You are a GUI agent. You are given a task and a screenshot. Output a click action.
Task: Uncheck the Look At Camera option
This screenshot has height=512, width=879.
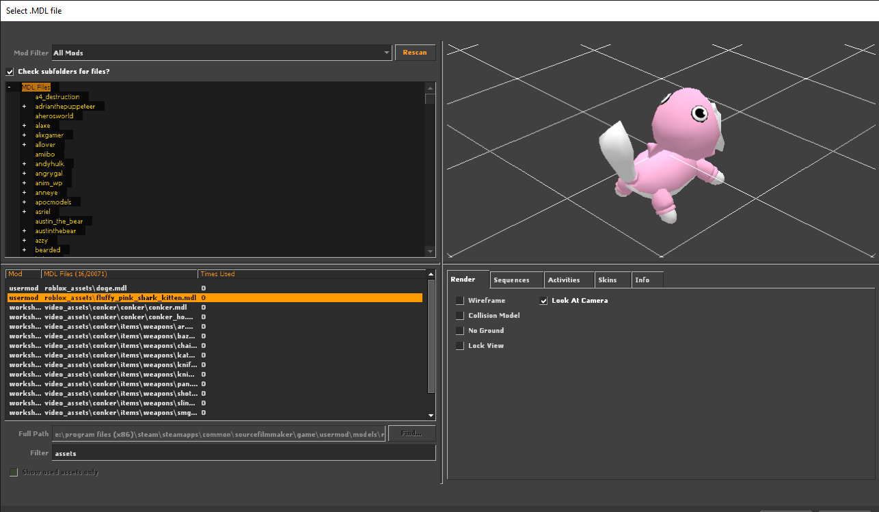click(x=544, y=301)
